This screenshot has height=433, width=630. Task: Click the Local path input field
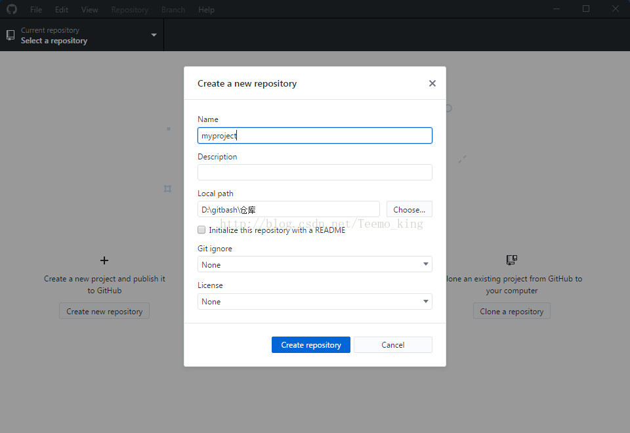tap(289, 209)
